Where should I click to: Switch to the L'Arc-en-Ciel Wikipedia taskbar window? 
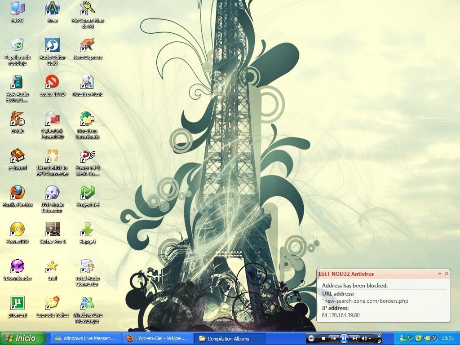click(x=157, y=338)
